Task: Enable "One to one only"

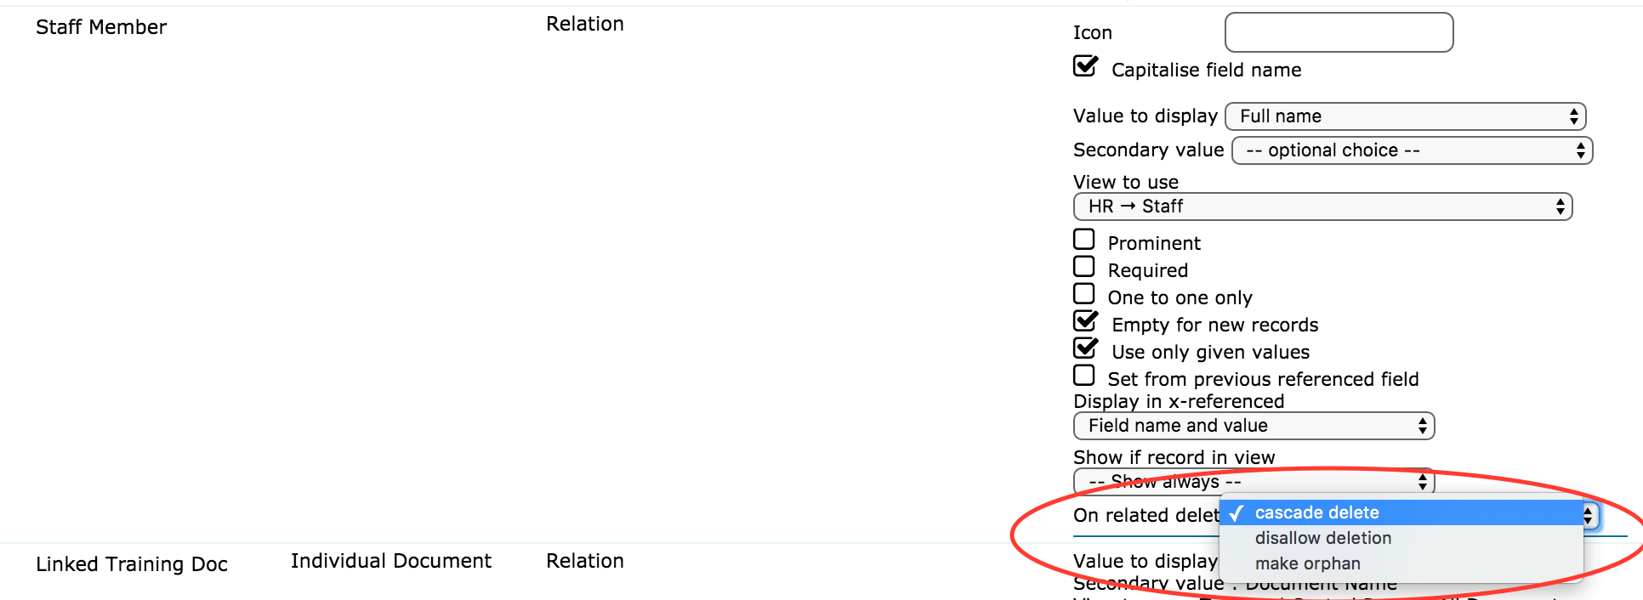Action: [1084, 293]
